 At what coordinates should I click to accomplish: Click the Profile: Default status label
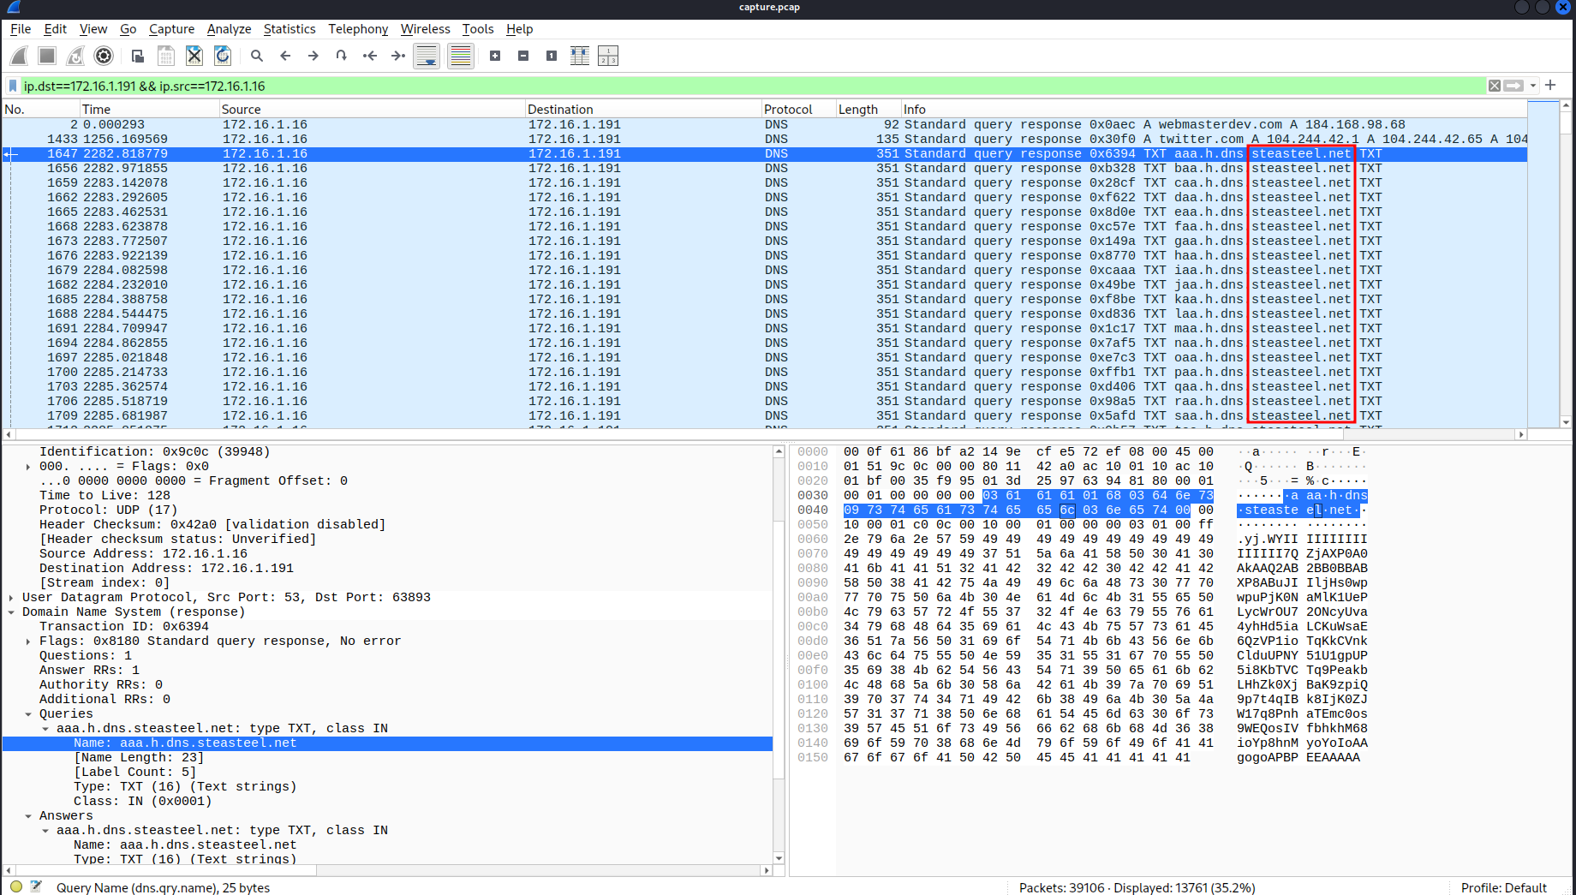click(1503, 887)
